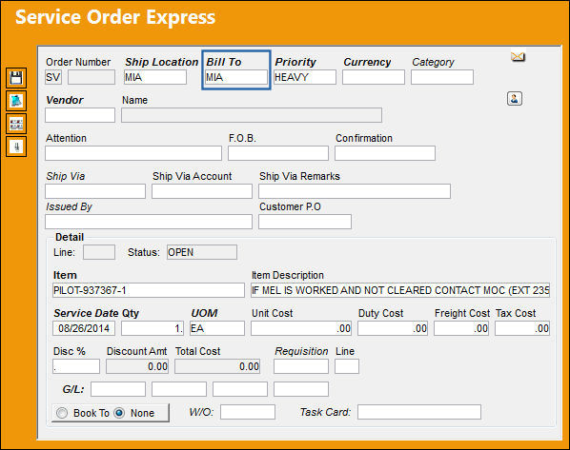Click the Task Card input field

pyautogui.click(x=419, y=412)
